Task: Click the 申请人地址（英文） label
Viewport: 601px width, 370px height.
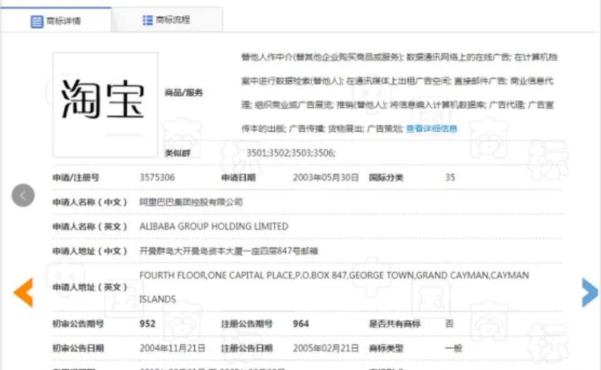Action: point(90,288)
